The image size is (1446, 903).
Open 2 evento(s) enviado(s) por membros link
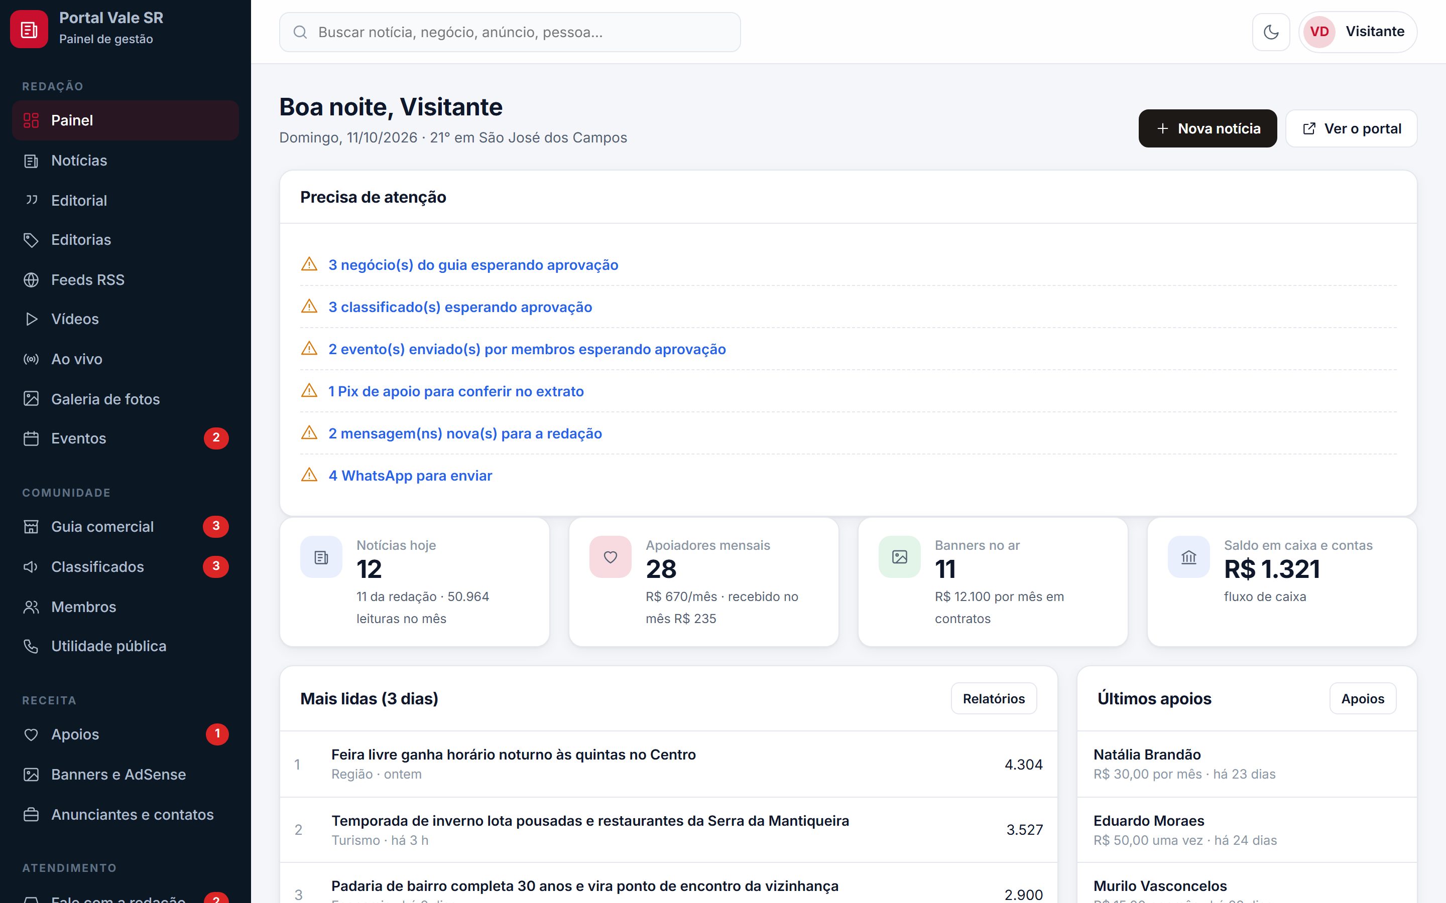coord(527,349)
